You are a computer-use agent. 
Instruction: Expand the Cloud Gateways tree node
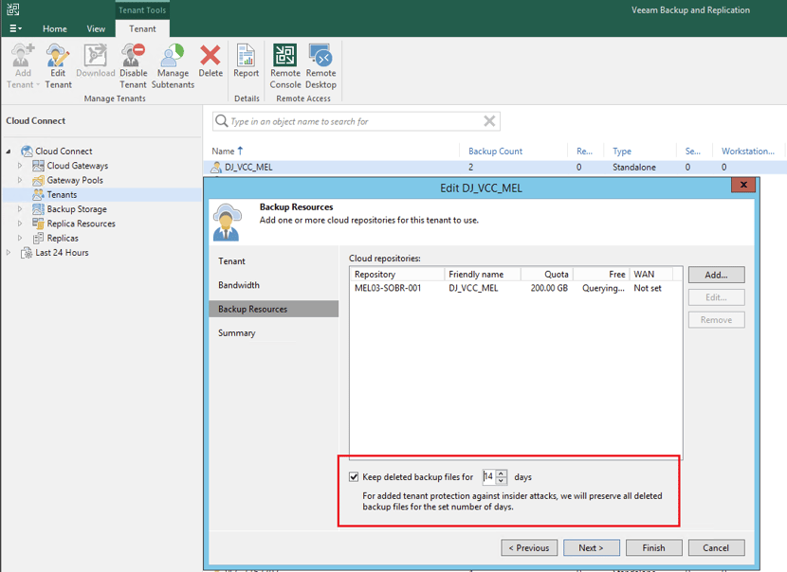coord(20,166)
